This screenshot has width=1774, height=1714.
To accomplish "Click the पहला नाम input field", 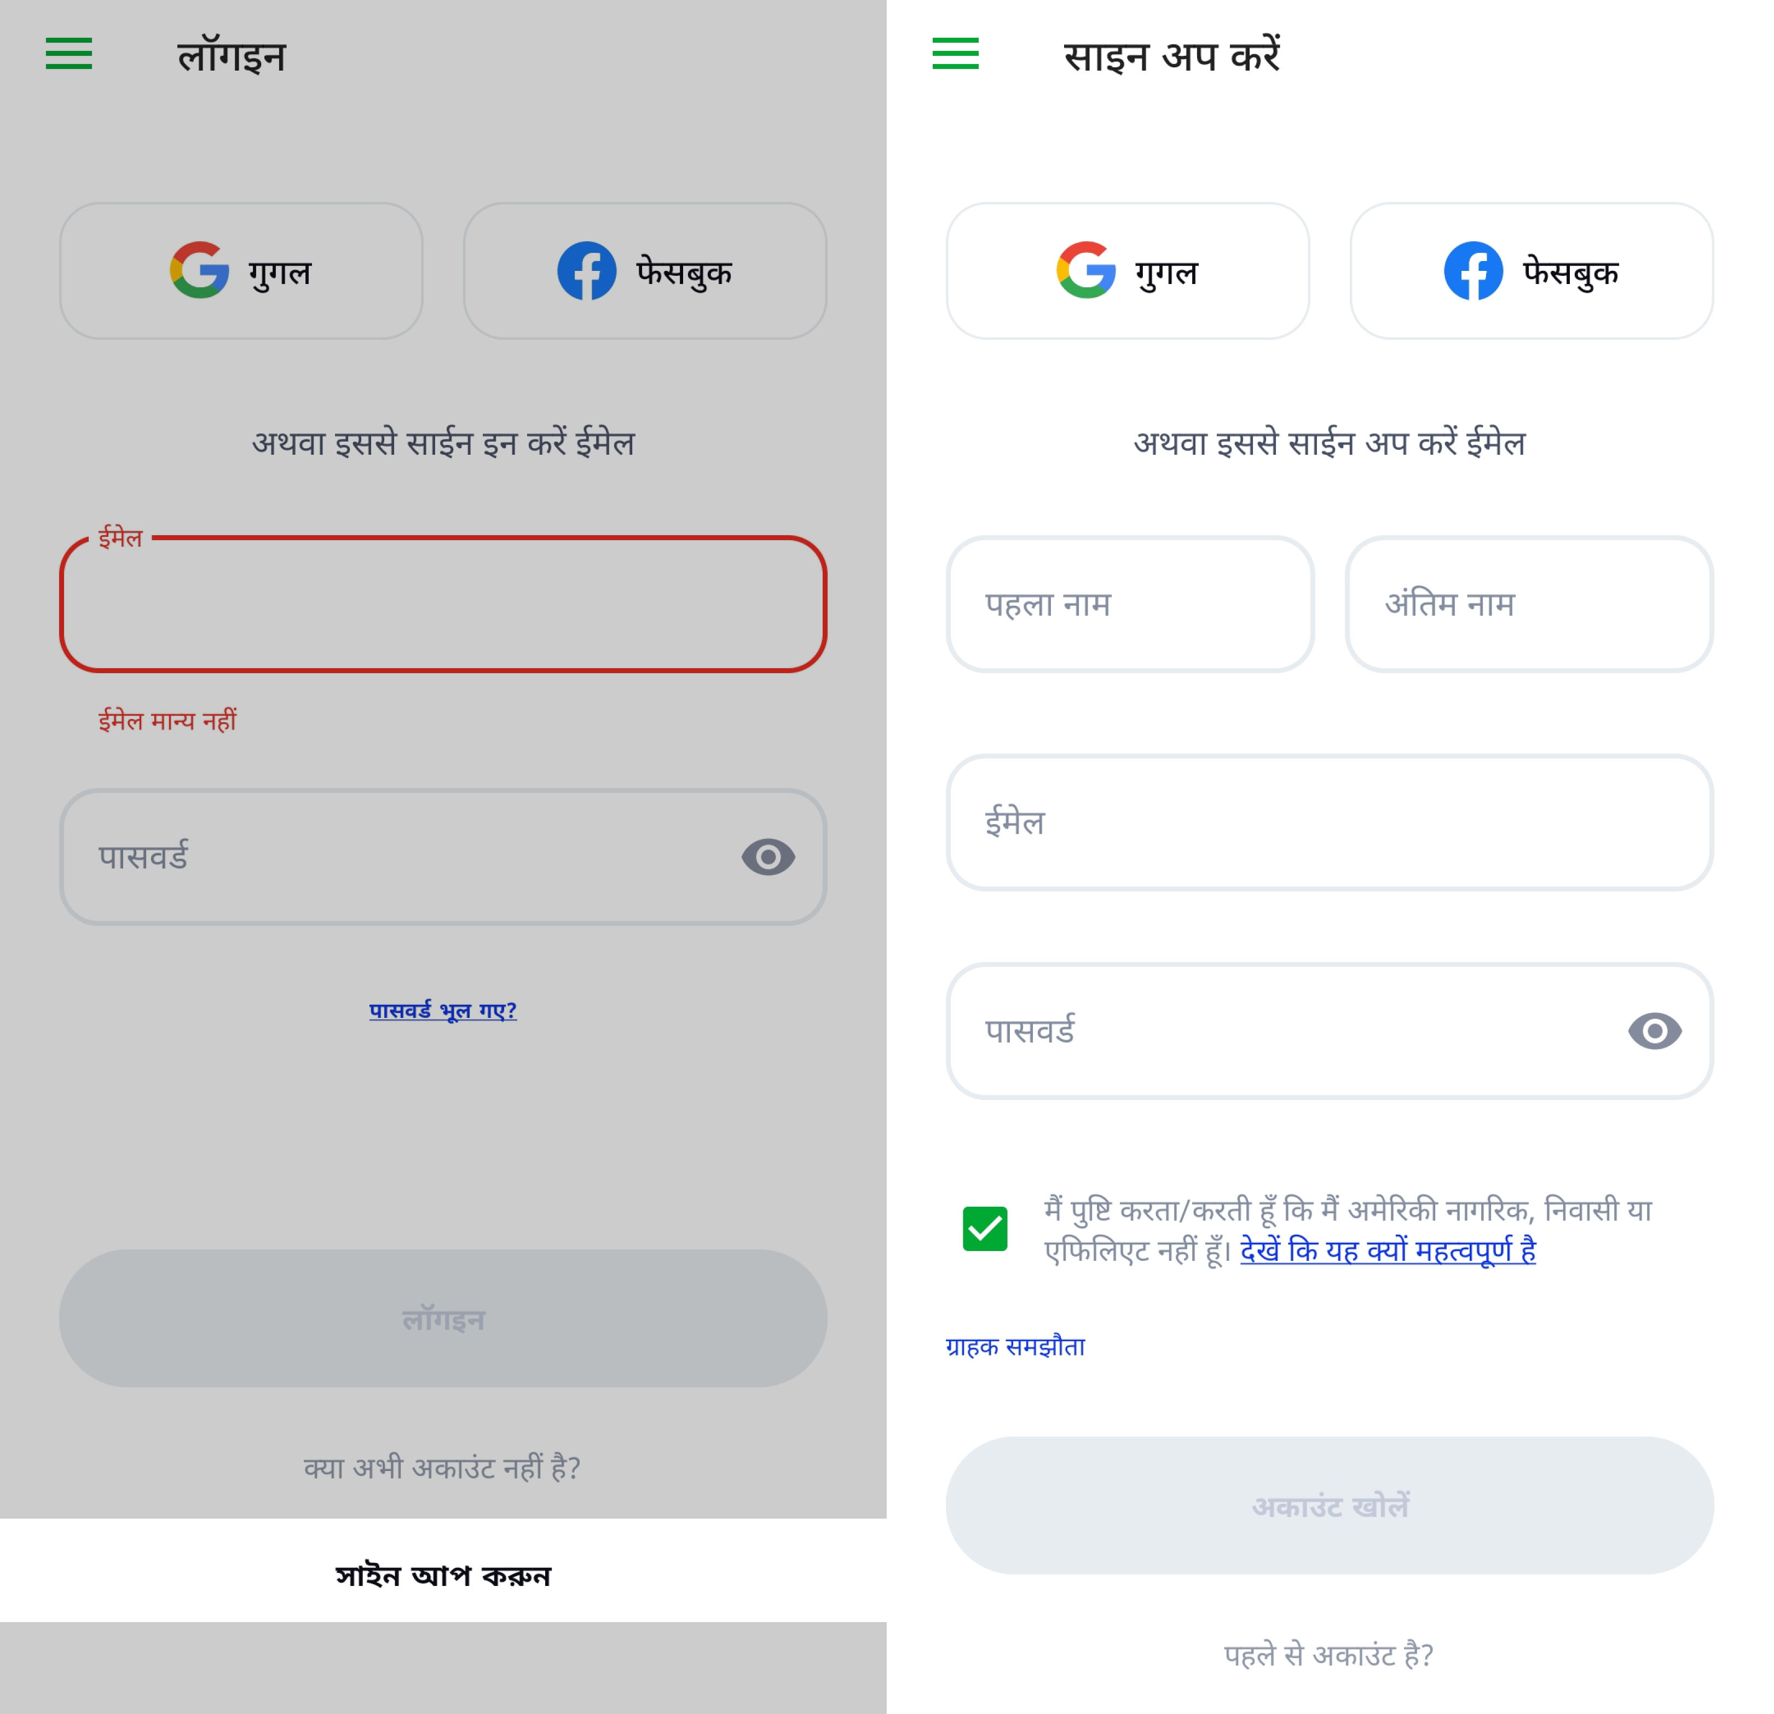I will [x=1130, y=605].
